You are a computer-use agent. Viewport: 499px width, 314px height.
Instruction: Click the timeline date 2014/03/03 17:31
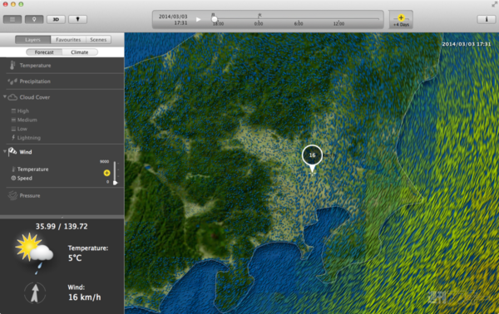point(173,20)
